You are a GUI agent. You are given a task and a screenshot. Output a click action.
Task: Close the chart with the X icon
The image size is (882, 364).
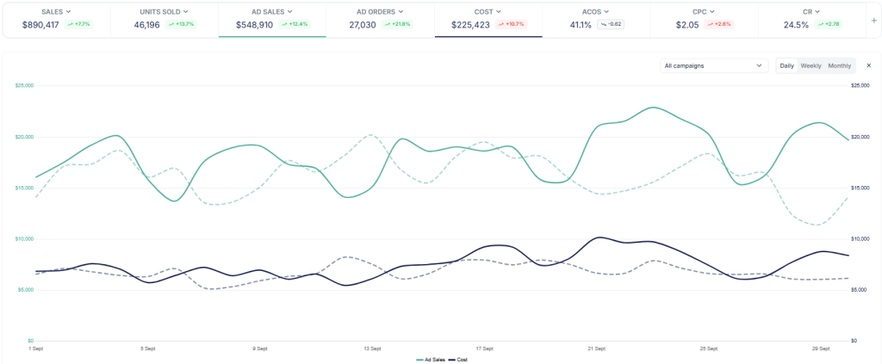[x=868, y=65]
